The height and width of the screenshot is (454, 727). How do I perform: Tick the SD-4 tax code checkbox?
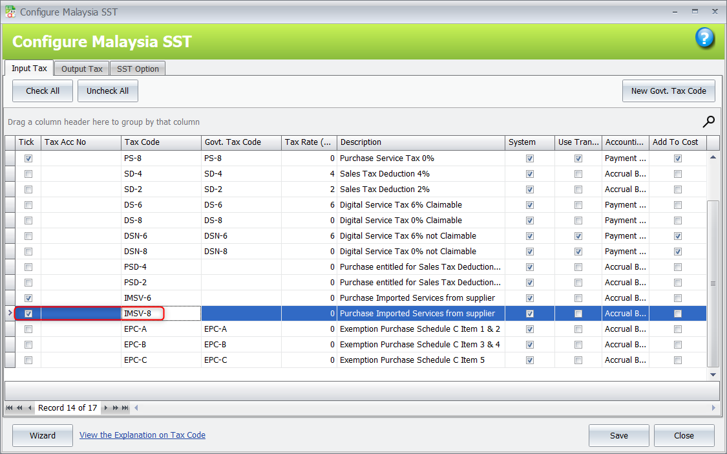click(x=28, y=174)
